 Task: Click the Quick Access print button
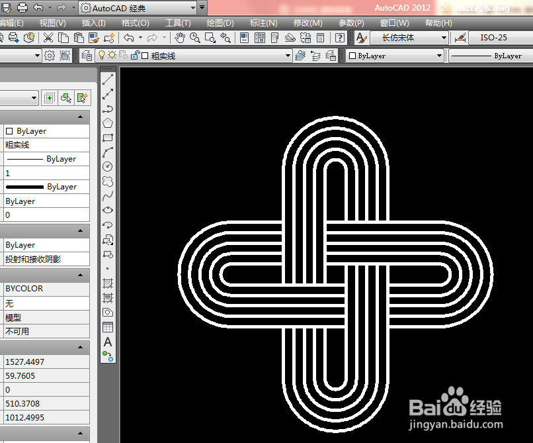tap(22, 7)
